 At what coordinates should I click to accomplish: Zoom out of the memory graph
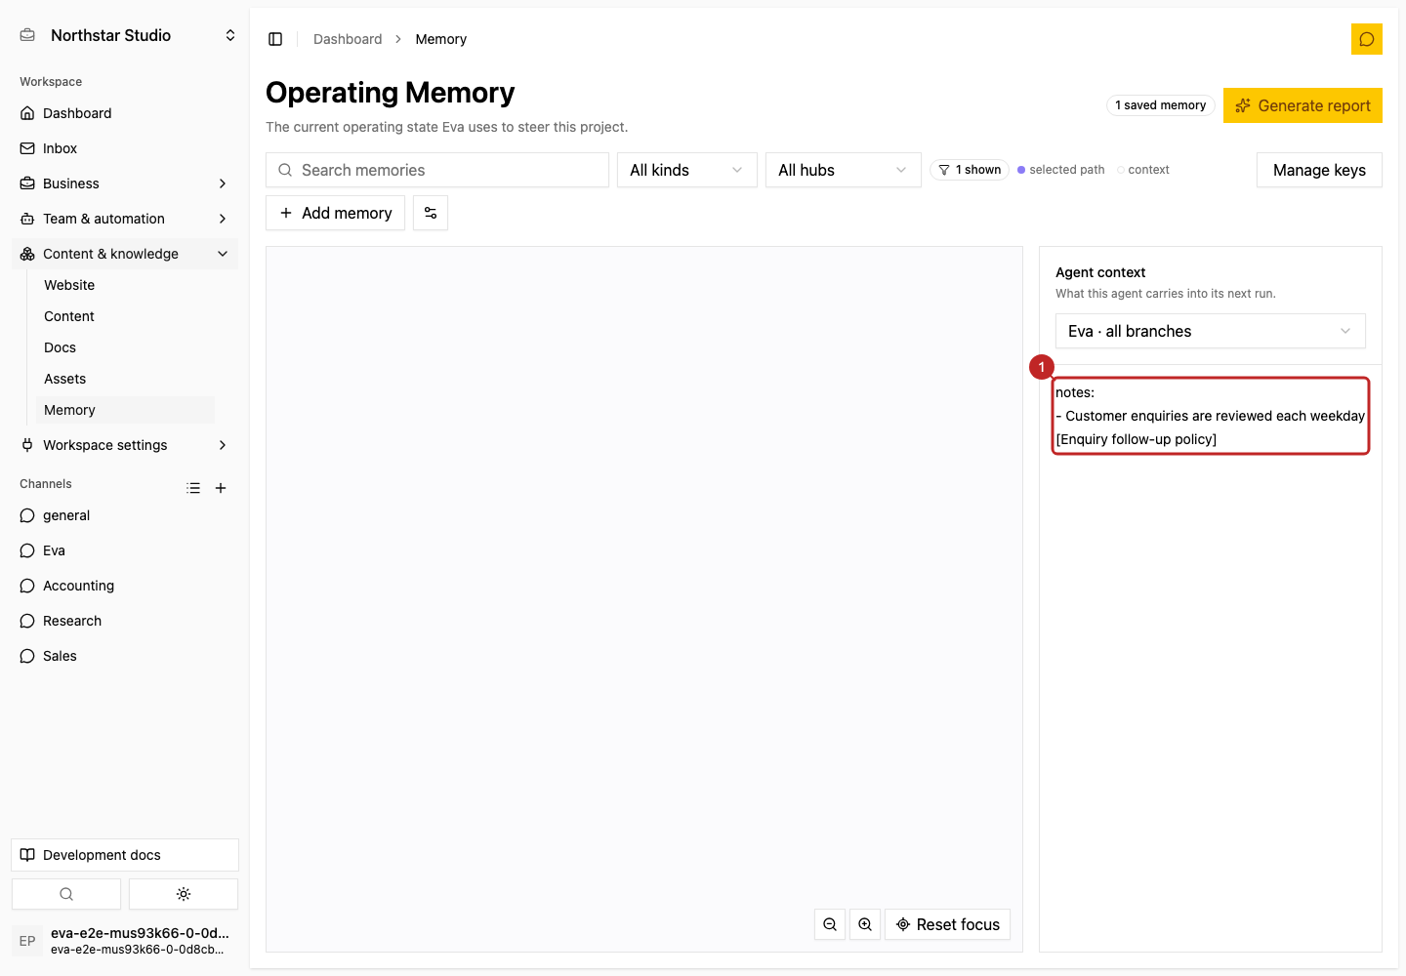tap(830, 924)
